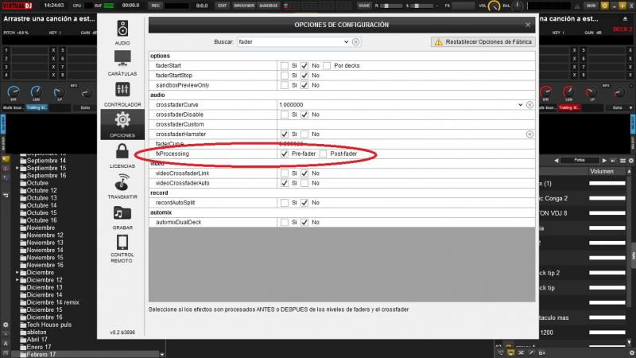The height and width of the screenshot is (358, 636).
Task: Open dropdown arrow below folder list
Action: 162,354
